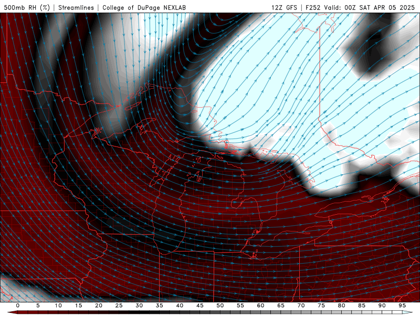
Task: Click the '15' colorbar scale label
Action: [78, 306]
